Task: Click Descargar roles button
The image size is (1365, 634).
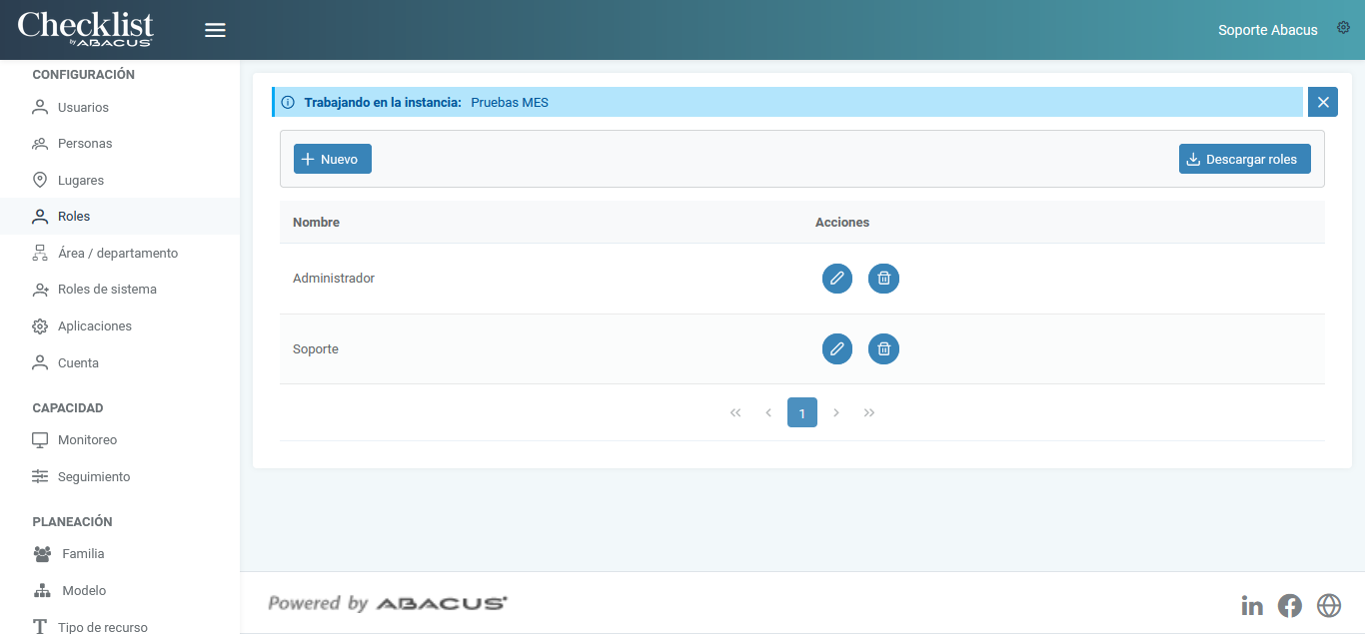Action: point(1244,159)
